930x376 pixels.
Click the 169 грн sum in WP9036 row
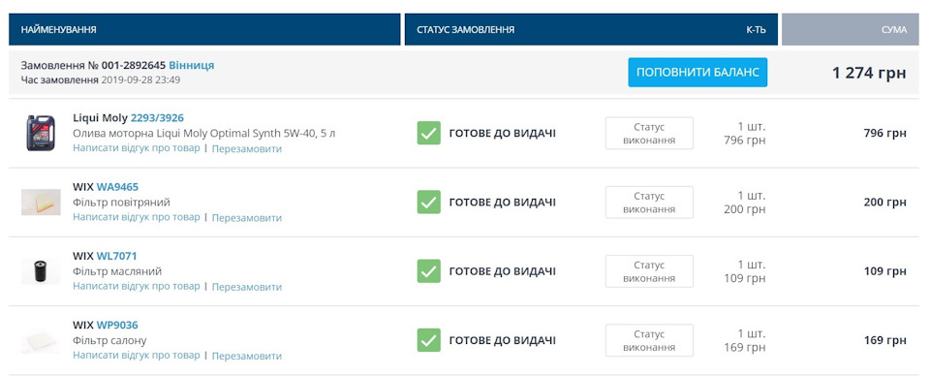884,340
